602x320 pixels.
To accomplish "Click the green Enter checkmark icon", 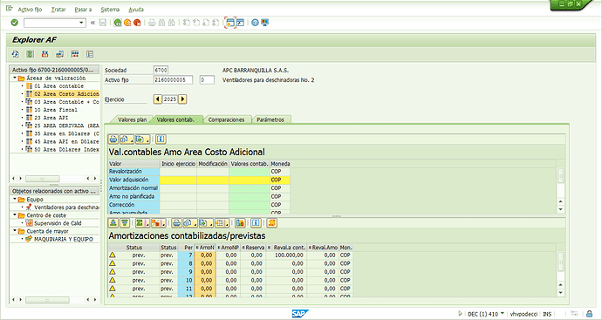I will [x=15, y=23].
